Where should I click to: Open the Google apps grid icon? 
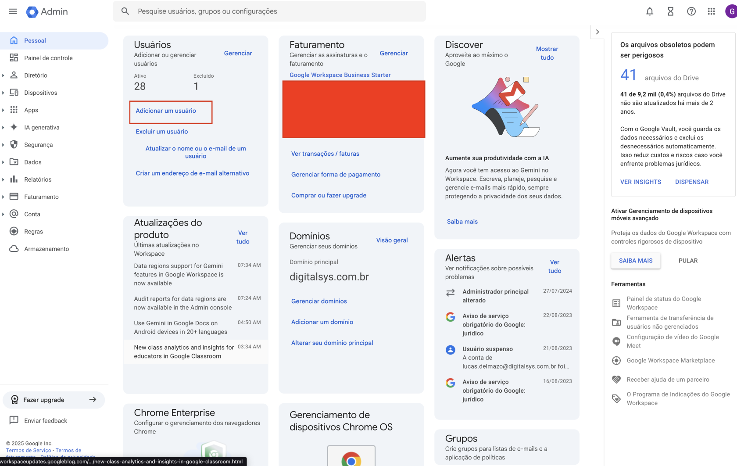click(x=711, y=11)
